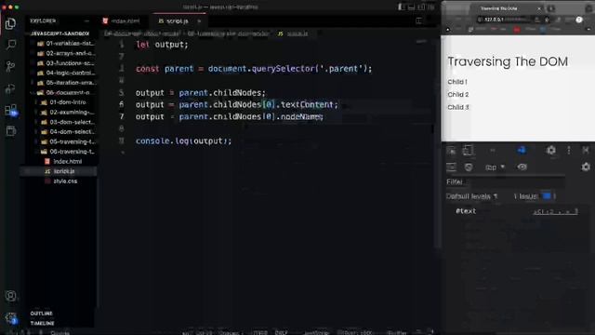Collapse the 06-document folder
The image size is (595, 335).
64,93
